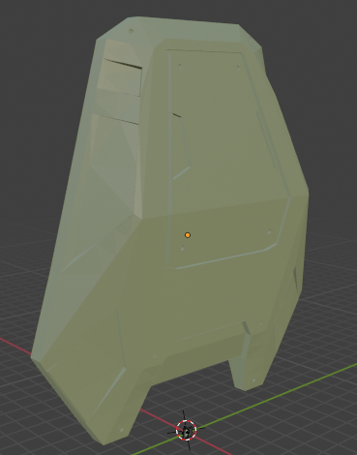Screen dimensions: 357x455
Task: Click the screw hole at the right leg's base
Action: pyautogui.click(x=253, y=380)
